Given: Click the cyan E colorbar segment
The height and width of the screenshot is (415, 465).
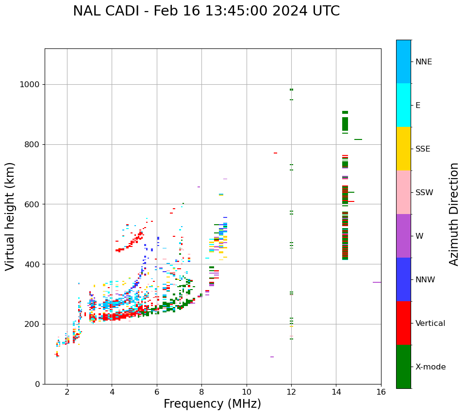Looking at the screenshot, I should tap(403, 105).
